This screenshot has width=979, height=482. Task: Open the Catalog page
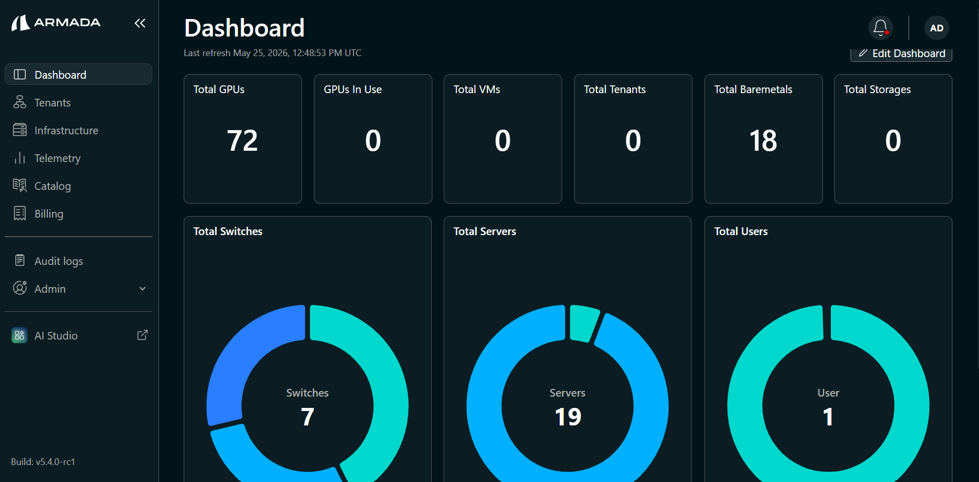coord(78,186)
